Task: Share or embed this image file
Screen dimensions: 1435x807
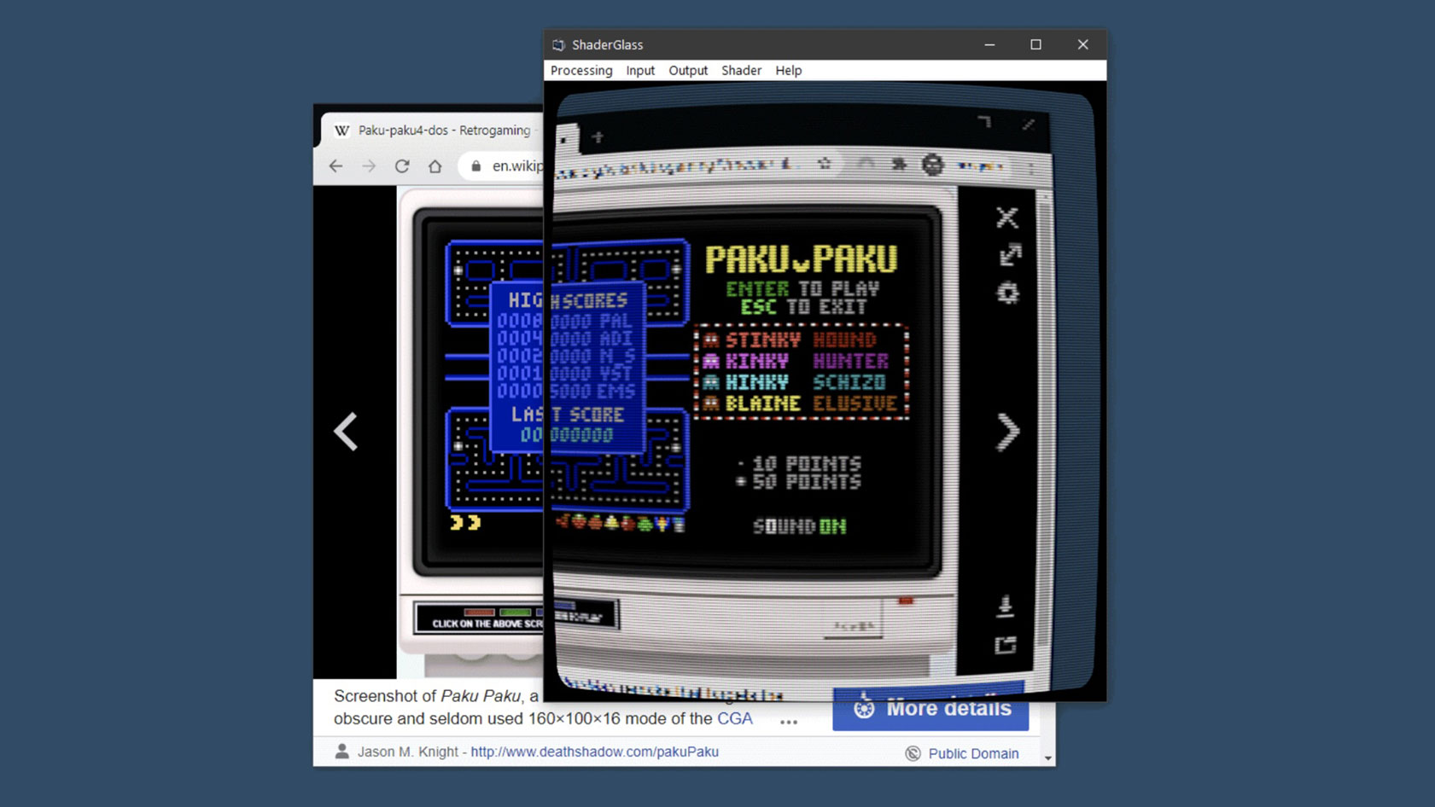Action: pyautogui.click(x=1006, y=645)
